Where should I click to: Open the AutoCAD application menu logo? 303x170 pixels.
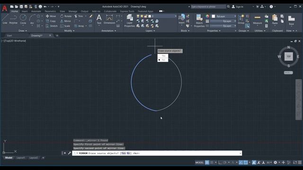[x=5, y=8]
